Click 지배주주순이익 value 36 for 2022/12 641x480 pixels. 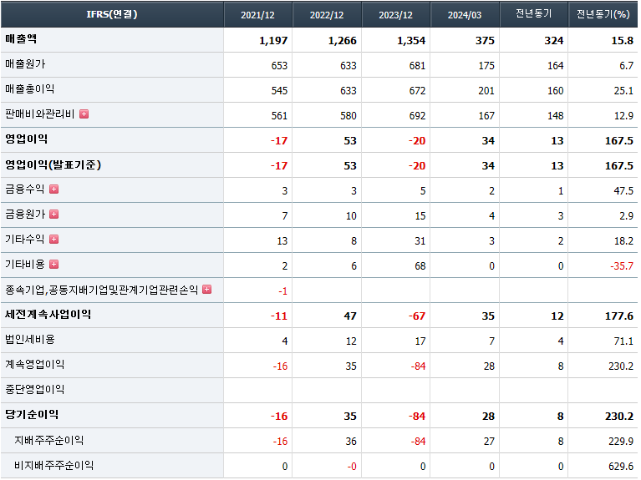pyautogui.click(x=351, y=442)
